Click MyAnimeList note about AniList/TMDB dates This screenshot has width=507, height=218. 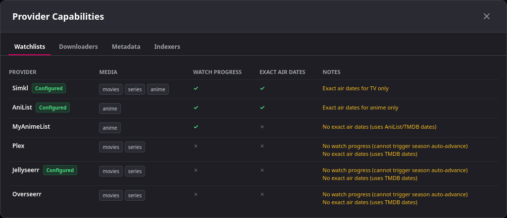tap(380, 127)
